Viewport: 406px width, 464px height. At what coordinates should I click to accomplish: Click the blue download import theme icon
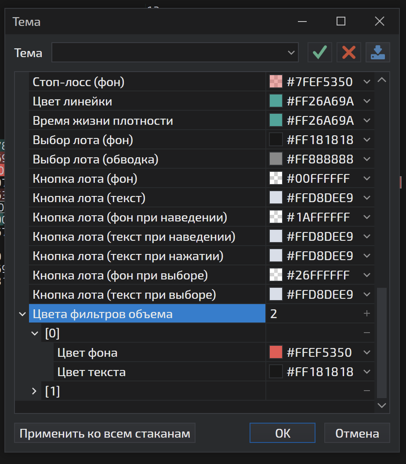click(x=377, y=53)
